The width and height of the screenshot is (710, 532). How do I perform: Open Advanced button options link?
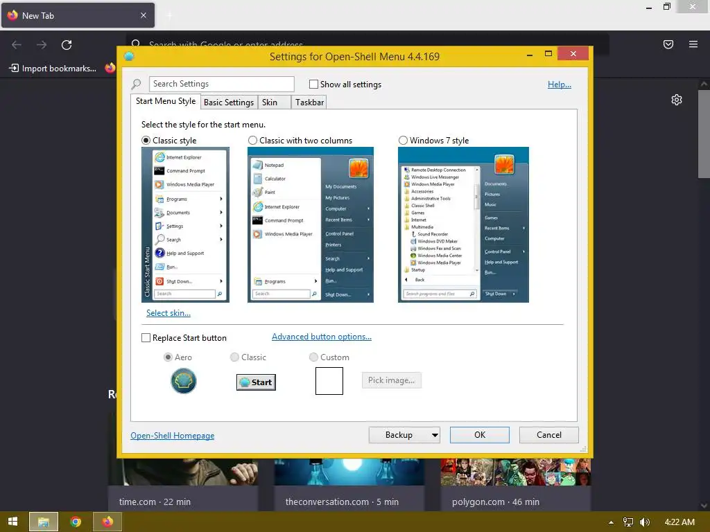click(x=322, y=337)
